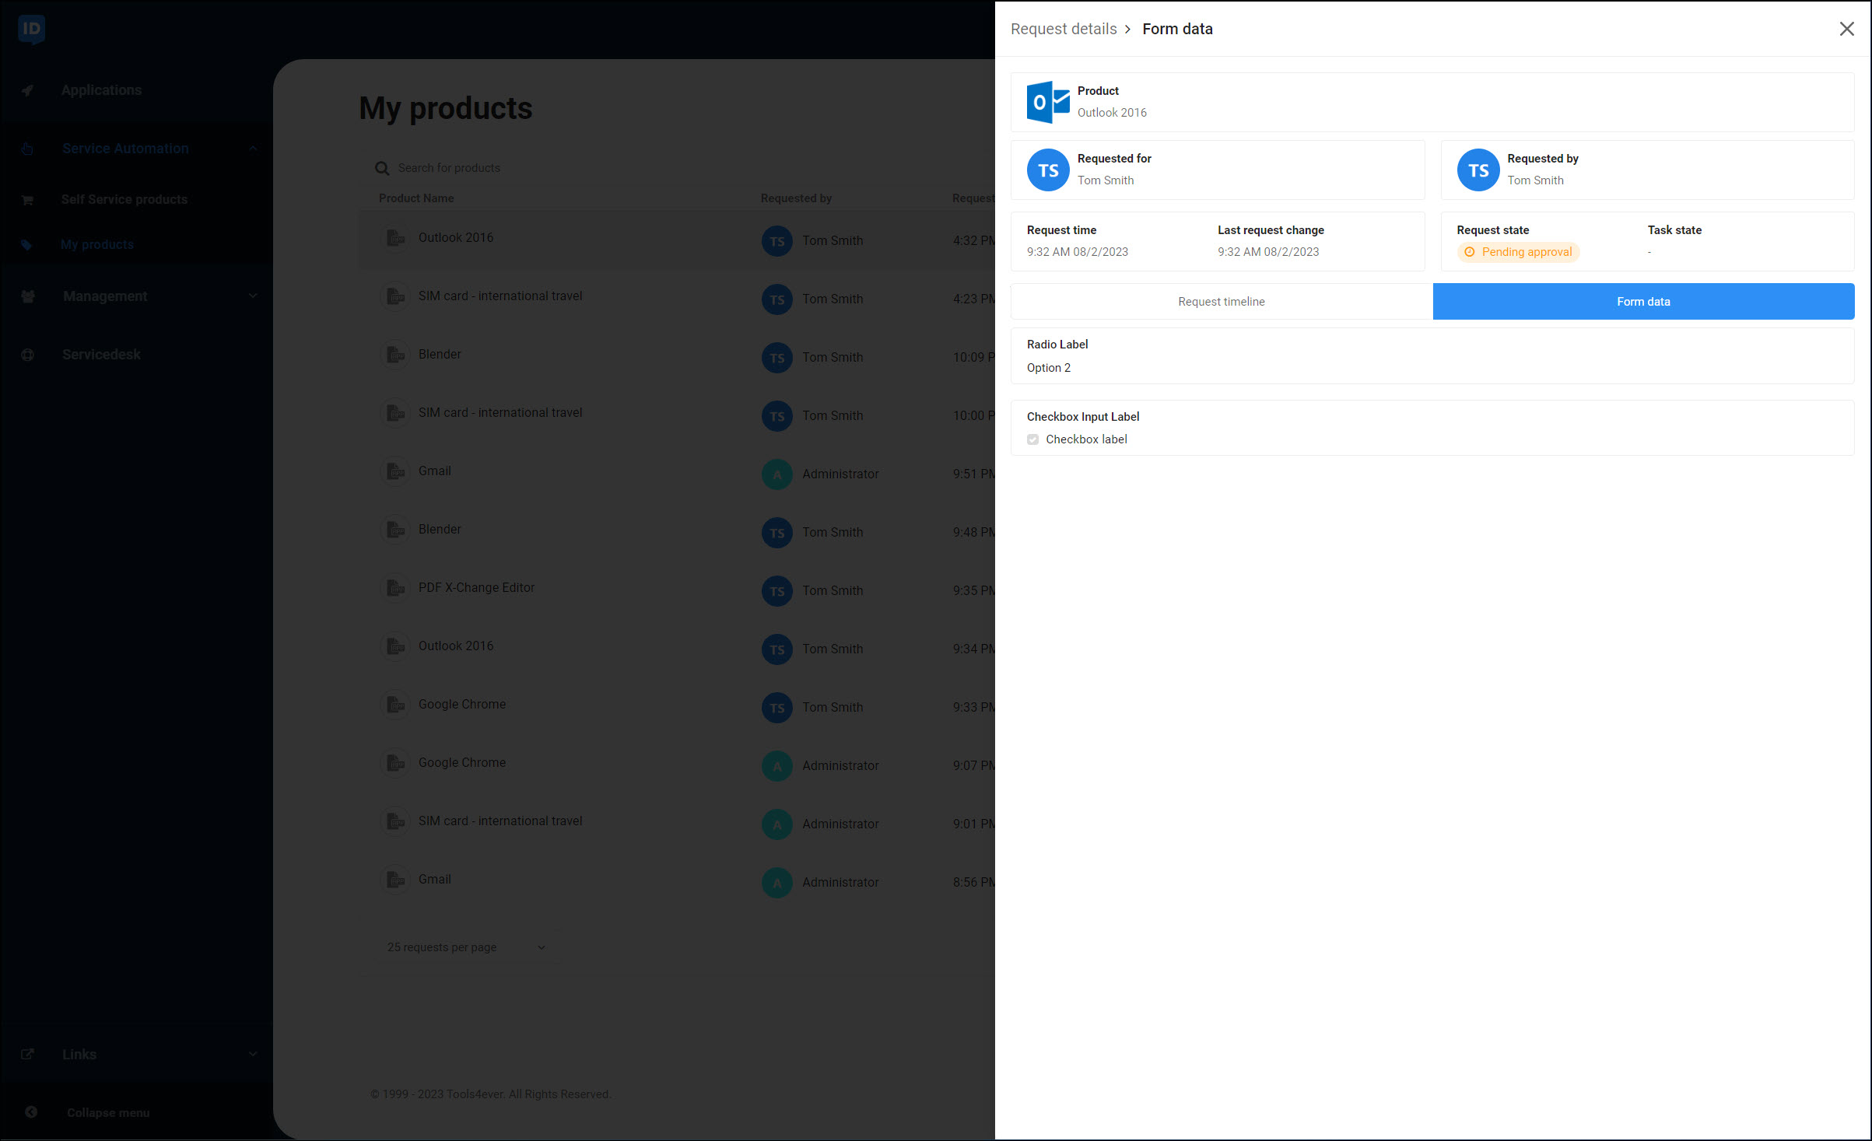
Task: Expand the Links section chevron
Action: [x=253, y=1055]
